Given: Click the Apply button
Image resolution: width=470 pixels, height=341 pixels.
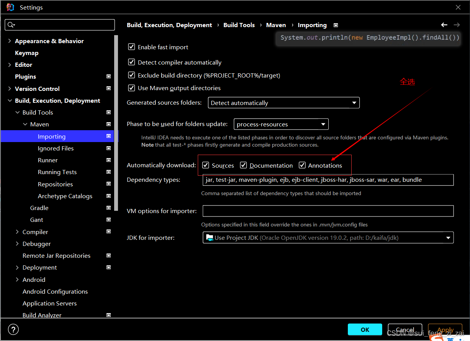Looking at the screenshot, I should pyautogui.click(x=445, y=330).
